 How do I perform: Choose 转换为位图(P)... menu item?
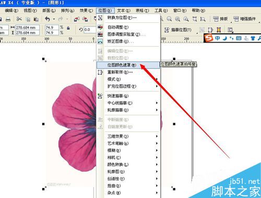pyautogui.click(x=128, y=18)
